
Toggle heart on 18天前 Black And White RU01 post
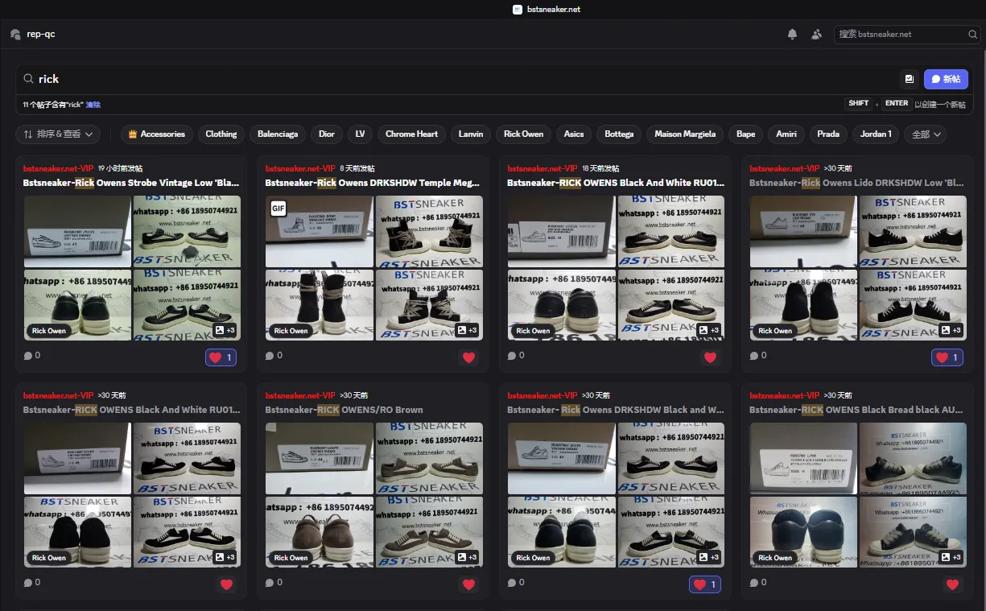tap(710, 357)
